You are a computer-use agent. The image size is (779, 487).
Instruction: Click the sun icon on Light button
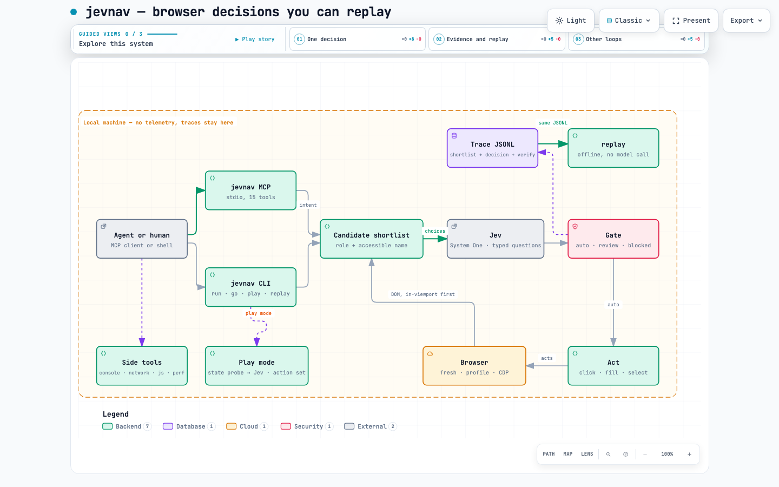pyautogui.click(x=559, y=21)
